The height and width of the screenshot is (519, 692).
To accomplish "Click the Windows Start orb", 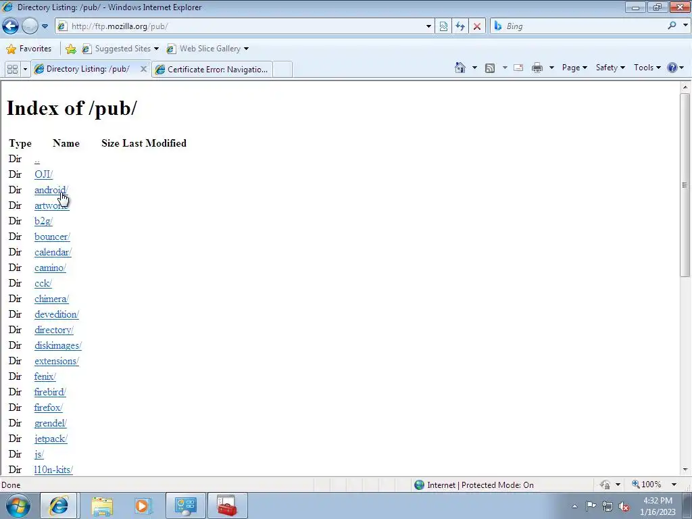I will pyautogui.click(x=18, y=505).
